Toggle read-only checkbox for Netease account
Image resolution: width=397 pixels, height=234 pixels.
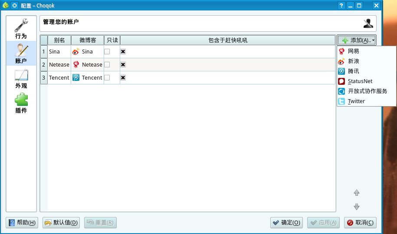point(107,64)
